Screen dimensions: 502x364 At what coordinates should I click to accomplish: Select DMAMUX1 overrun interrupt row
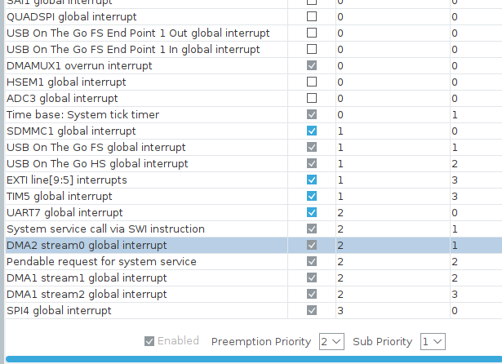254,65
